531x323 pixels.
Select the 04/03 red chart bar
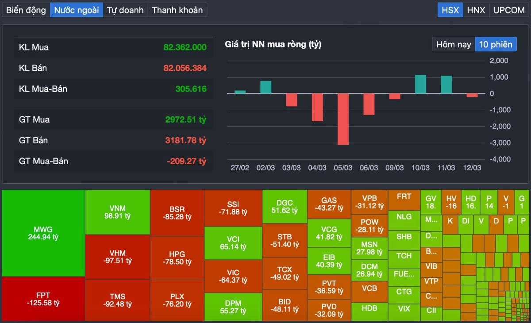pos(317,107)
